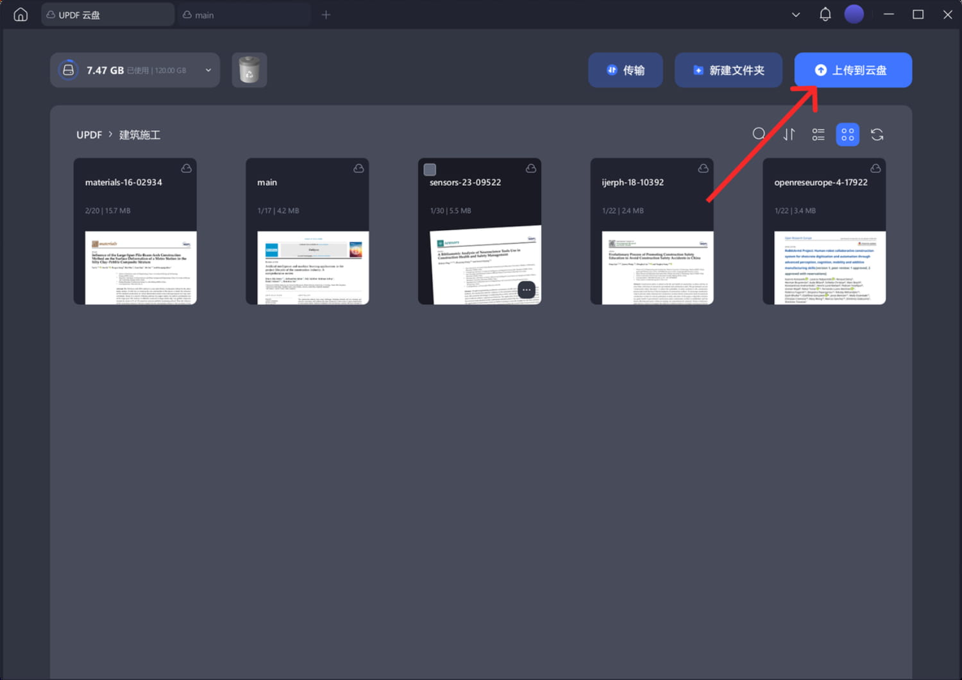This screenshot has width=962, height=680.
Task: Expand the title bar chevron dropdown
Action: pos(795,15)
